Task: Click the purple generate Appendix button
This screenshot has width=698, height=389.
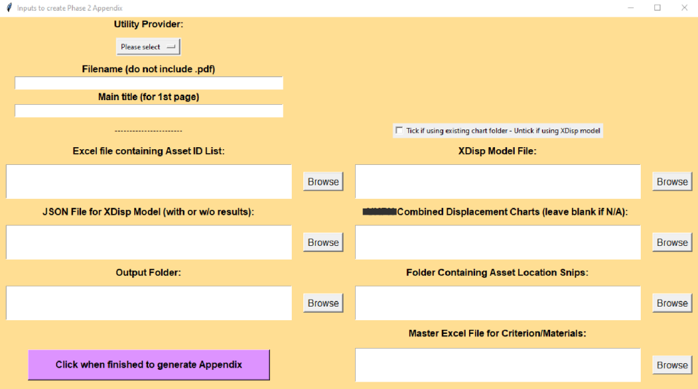Action: tap(149, 364)
